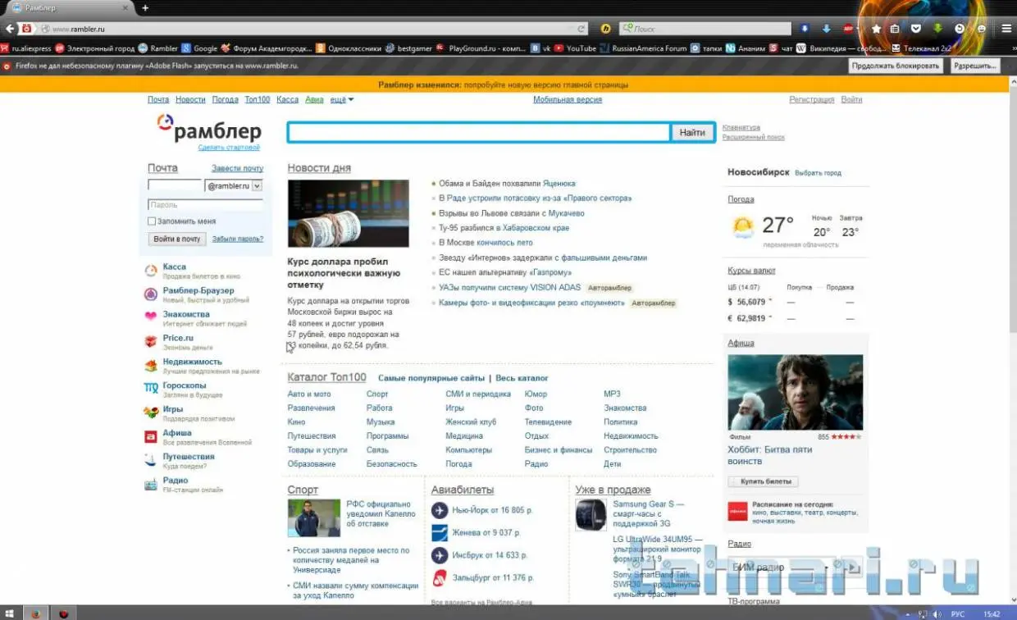Click the Гороскопы zodiac icon

(x=151, y=389)
